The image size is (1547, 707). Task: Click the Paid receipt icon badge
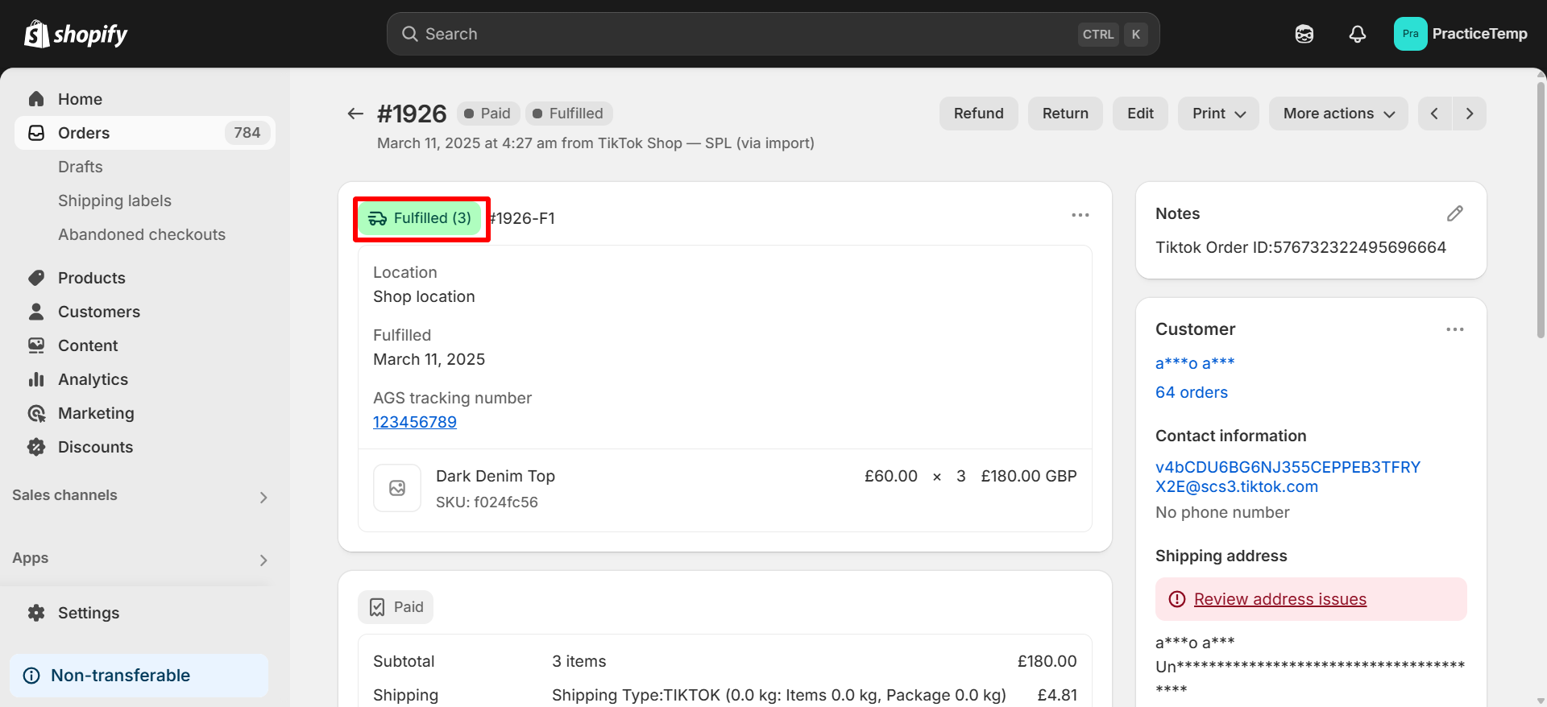pyautogui.click(x=396, y=607)
